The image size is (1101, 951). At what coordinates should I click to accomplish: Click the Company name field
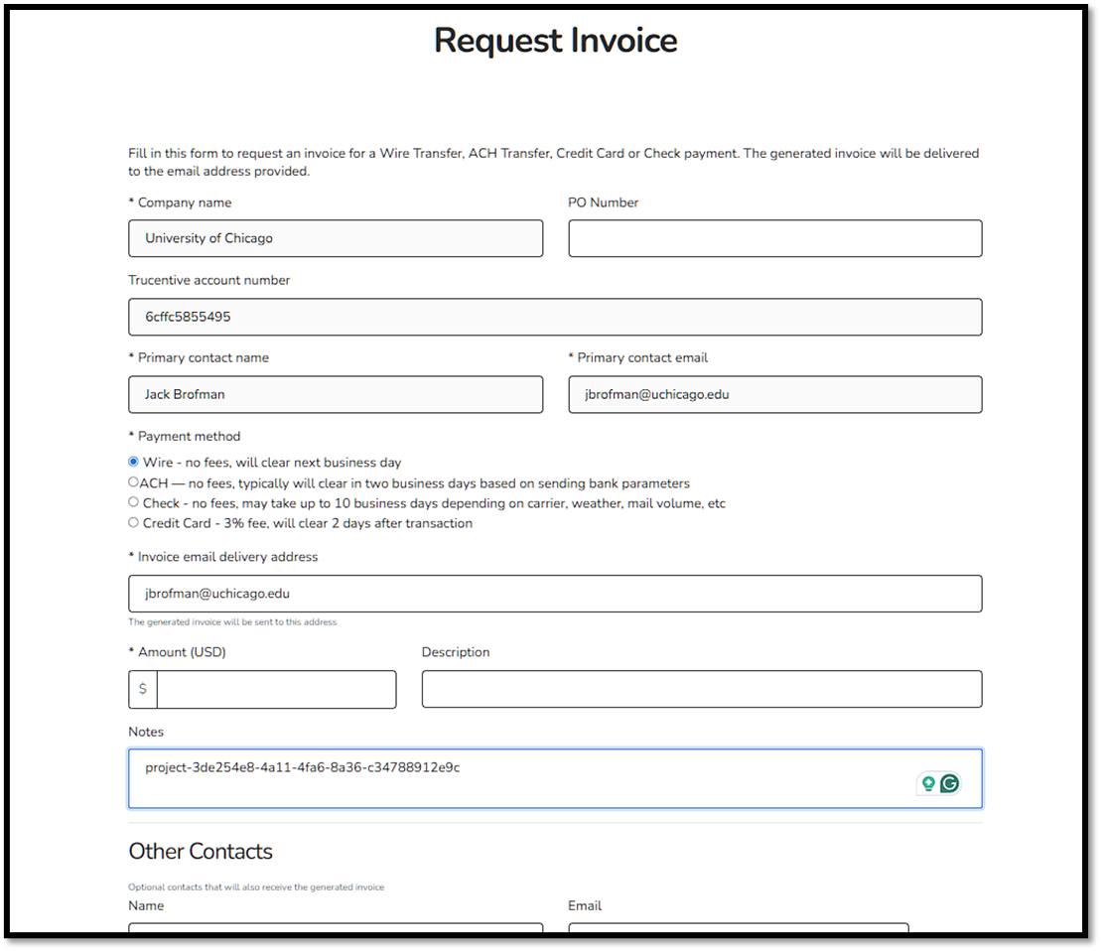pyautogui.click(x=335, y=238)
